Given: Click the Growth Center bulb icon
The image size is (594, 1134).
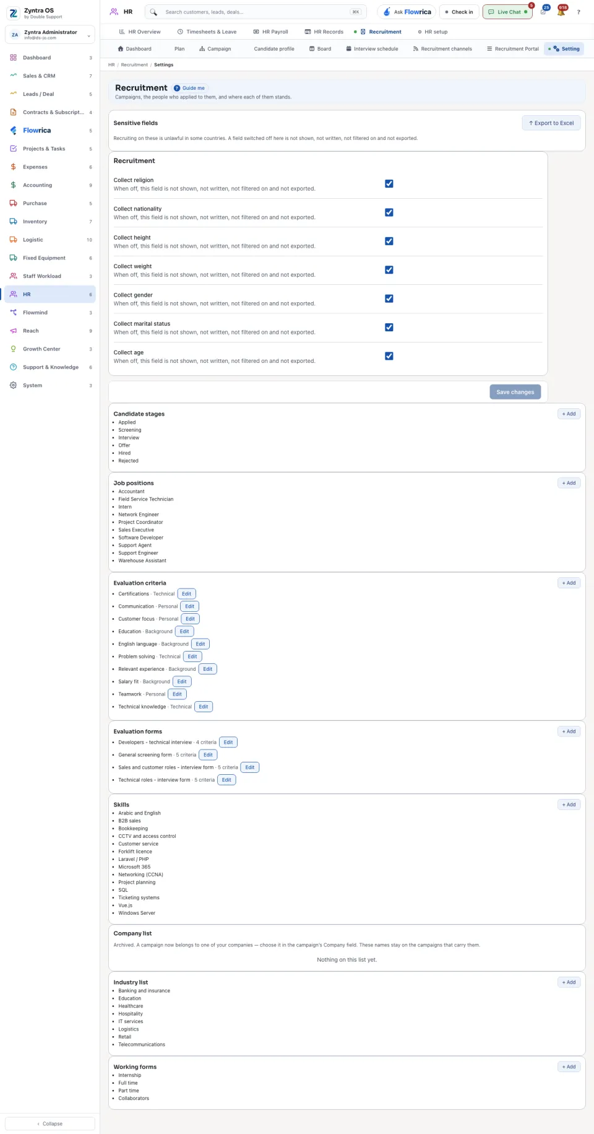Looking at the screenshot, I should [x=13, y=349].
